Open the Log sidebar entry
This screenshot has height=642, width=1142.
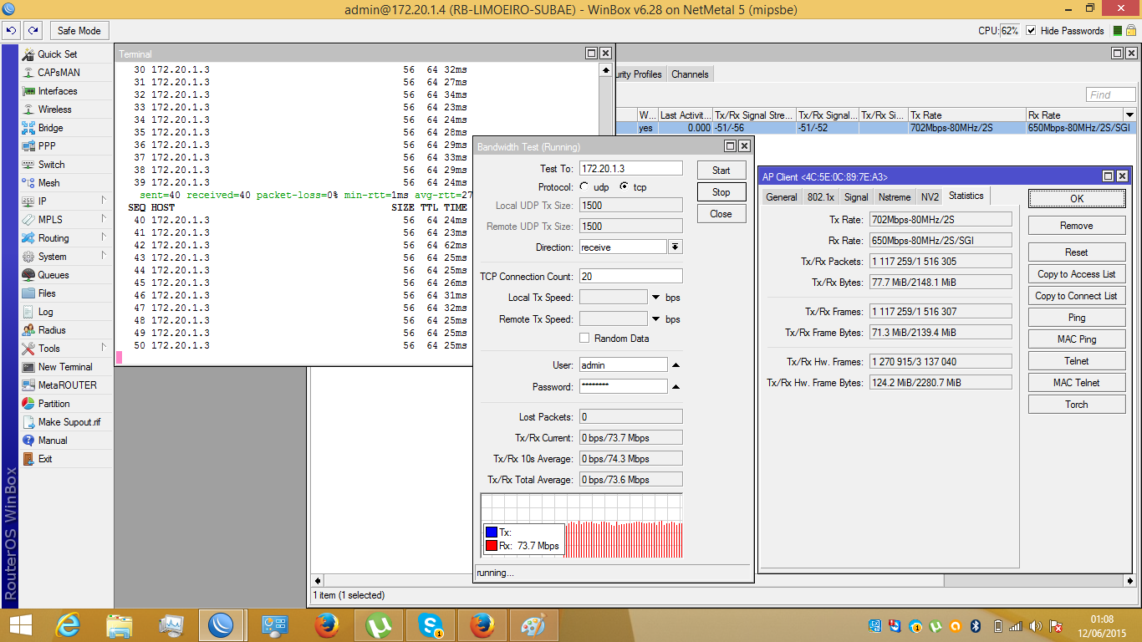tap(45, 312)
